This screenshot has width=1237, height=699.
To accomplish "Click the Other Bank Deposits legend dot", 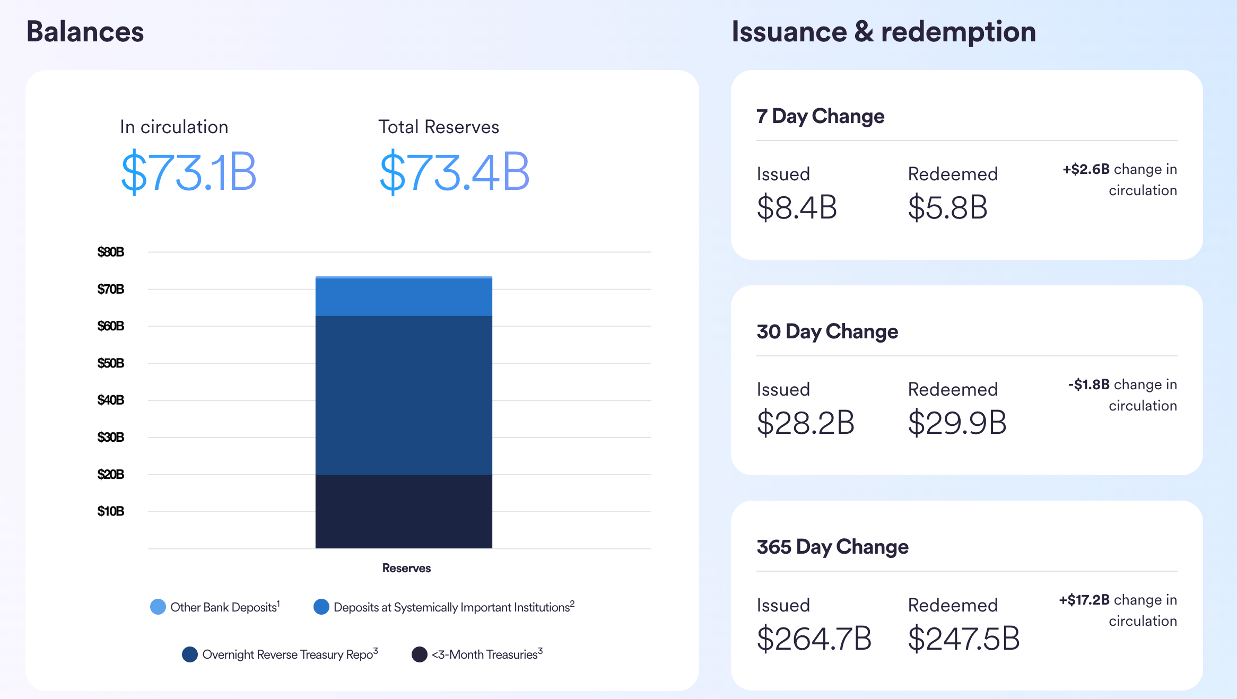I will click(158, 607).
